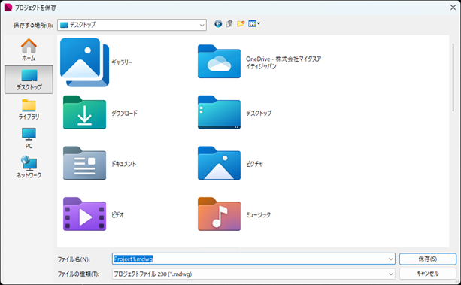461x285 pixels.
Task: Select ネットワーク in the places sidebar
Action: click(29, 167)
